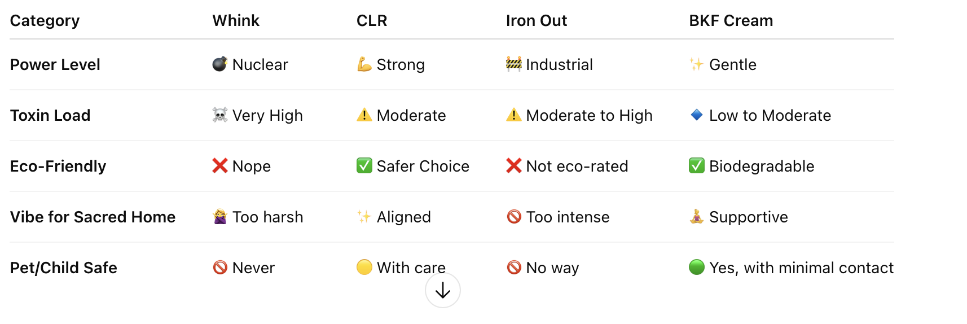Click the Vibe for Sacred Home row label
The height and width of the screenshot is (324, 967).
93,217
